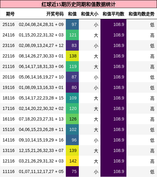Image resolution: width=157 pixels, height=177 pixels.
Task: Select issue number 14116
Action: [x=9, y=140]
